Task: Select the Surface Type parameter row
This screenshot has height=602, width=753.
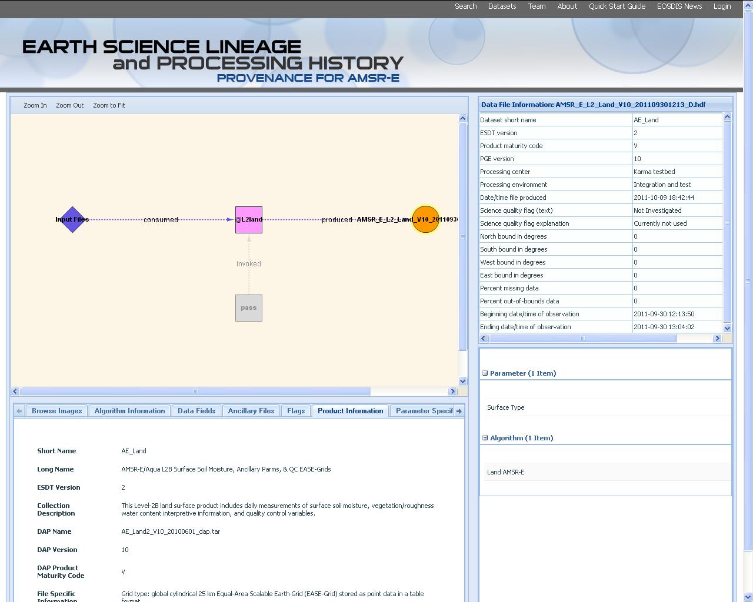Action: (x=608, y=407)
